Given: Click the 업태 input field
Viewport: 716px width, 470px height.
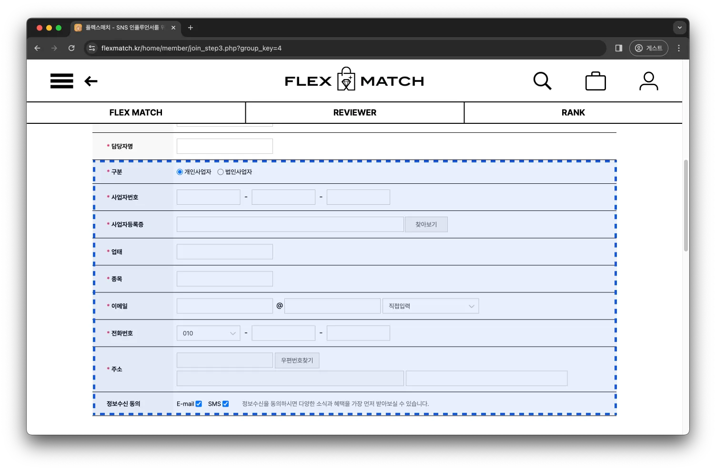Looking at the screenshot, I should click(225, 252).
